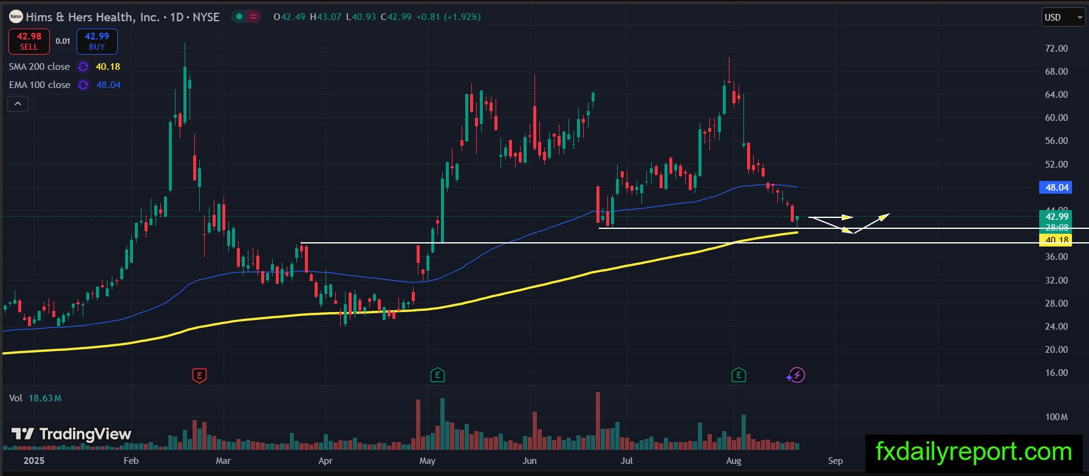
Task: Click the low price L40.93
Action: [x=361, y=17]
